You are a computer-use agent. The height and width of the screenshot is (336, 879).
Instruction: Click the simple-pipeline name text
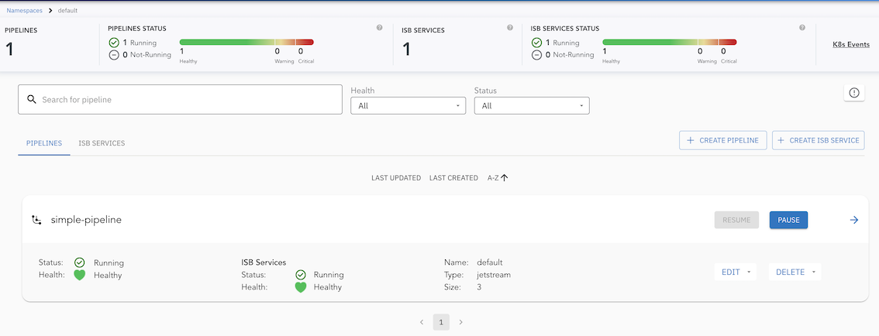[x=86, y=220]
